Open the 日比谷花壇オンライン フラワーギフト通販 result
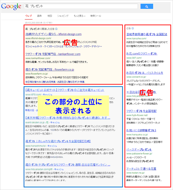173x190 pixels. 68,165
